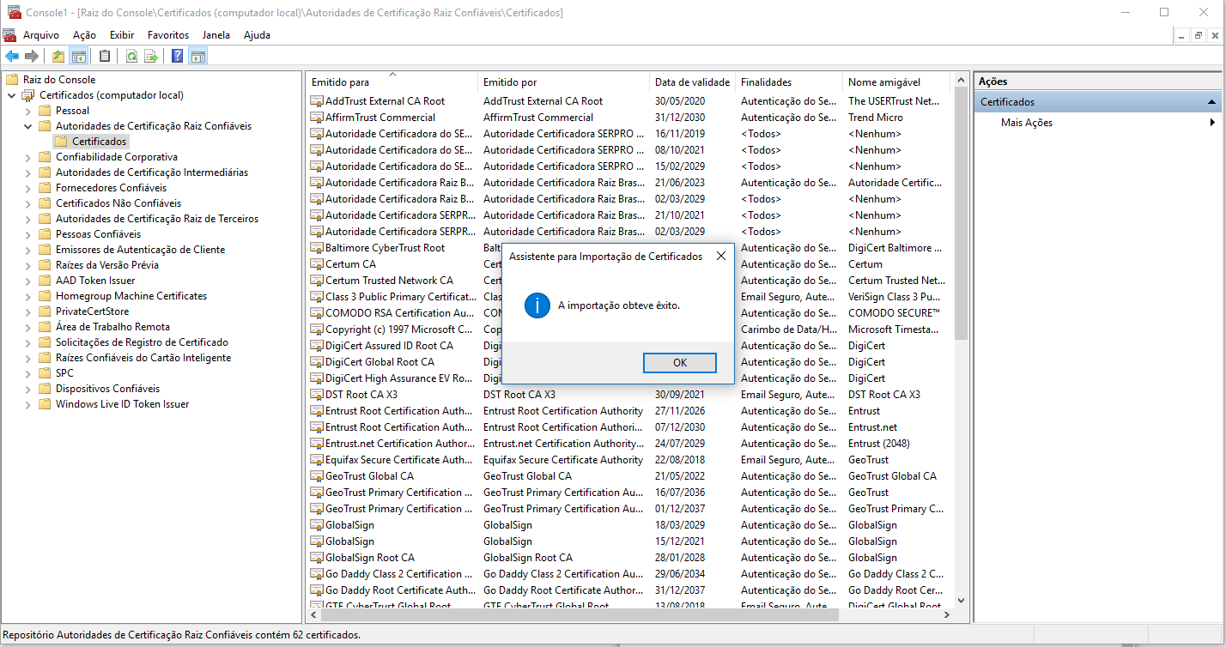This screenshot has height=647, width=1226.
Task: Click the Pessoal folder icon in tree
Action: click(45, 111)
